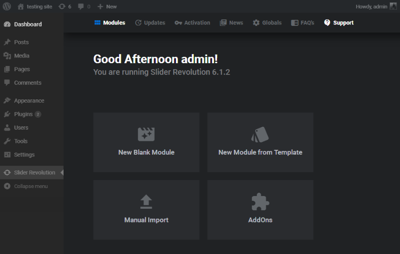This screenshot has width=400, height=254.
Task: Click the clapperboard icon for New Blank Module
Action: click(x=146, y=134)
